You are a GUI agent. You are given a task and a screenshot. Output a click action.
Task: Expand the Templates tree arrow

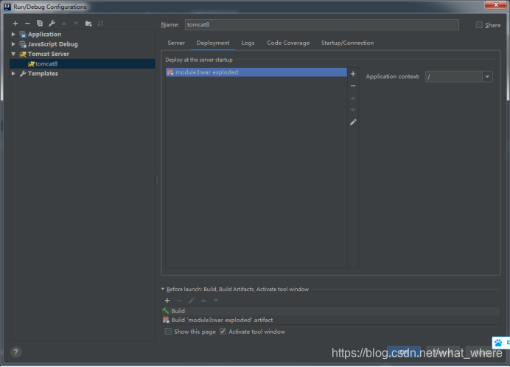(x=13, y=74)
